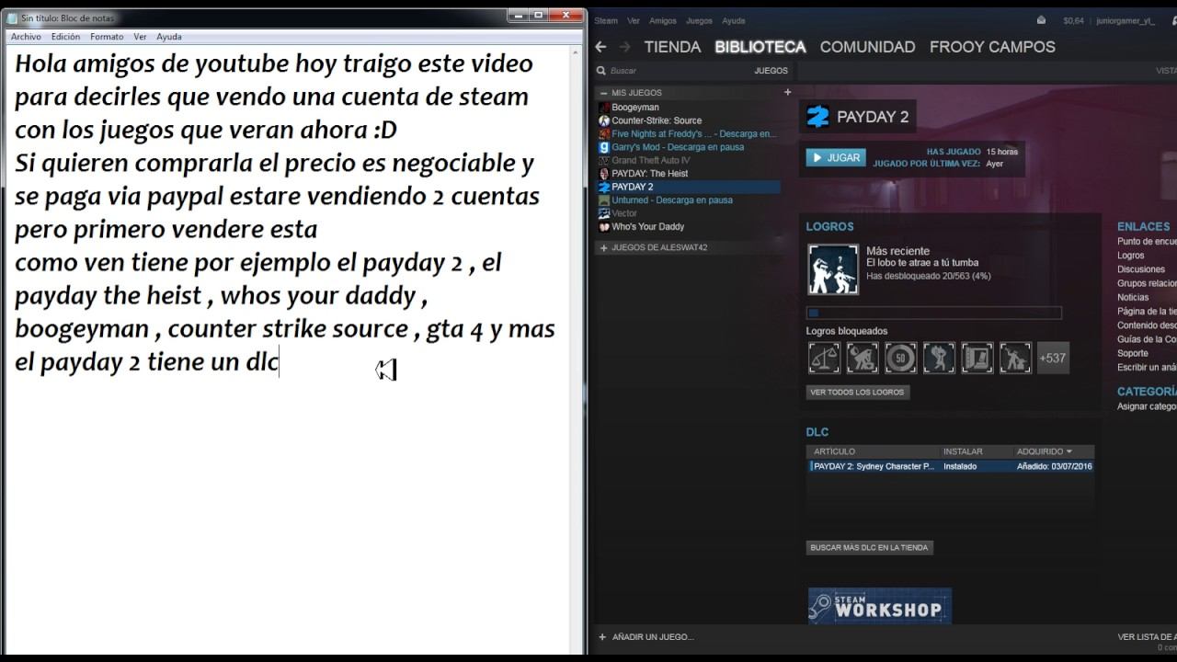Click Grand Theft Auto IV game icon

click(604, 160)
